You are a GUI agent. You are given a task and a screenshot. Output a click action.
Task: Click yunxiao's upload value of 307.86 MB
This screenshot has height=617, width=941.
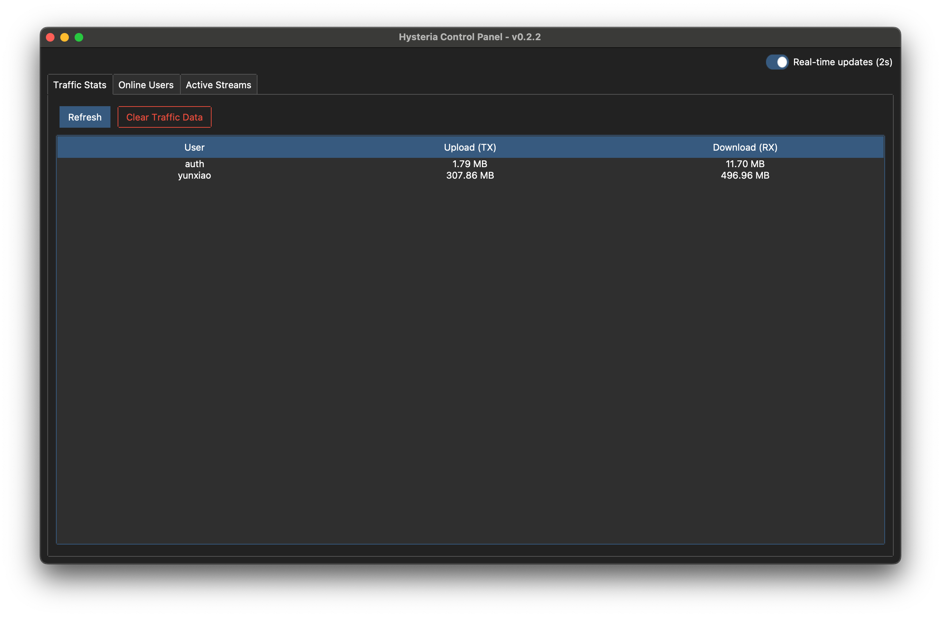point(470,175)
